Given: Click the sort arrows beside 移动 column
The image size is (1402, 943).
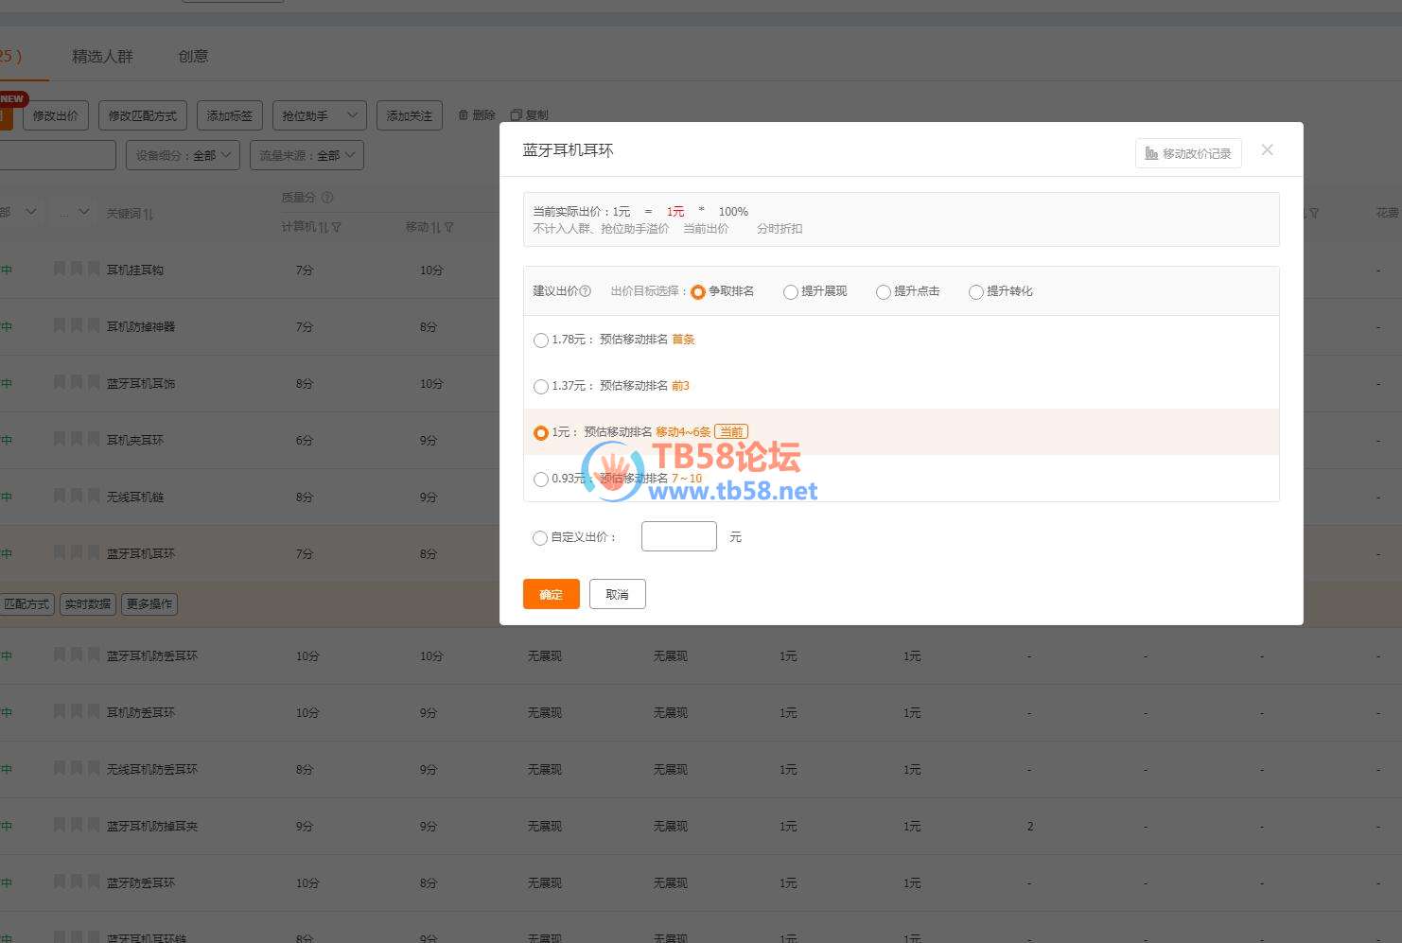Looking at the screenshot, I should tap(435, 227).
